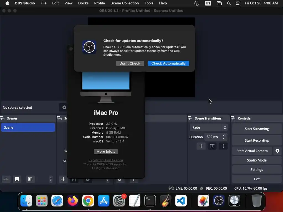Enable Studio Mode
283x212 pixels.
pos(257,160)
